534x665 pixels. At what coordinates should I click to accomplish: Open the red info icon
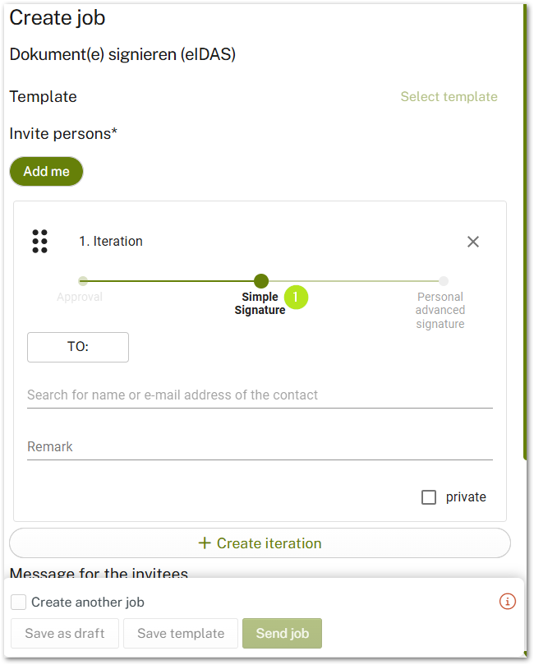click(x=507, y=602)
